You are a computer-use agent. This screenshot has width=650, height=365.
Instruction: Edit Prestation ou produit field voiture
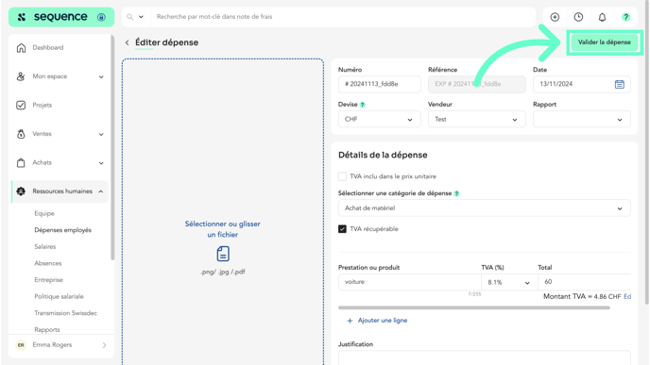tap(410, 282)
